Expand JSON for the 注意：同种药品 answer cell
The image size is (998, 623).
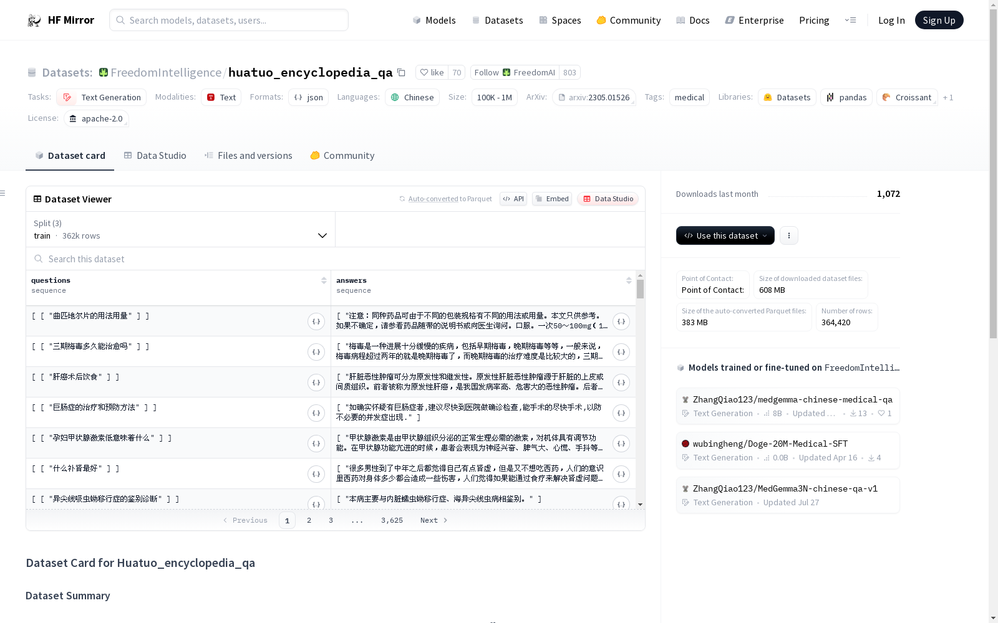tap(621, 321)
